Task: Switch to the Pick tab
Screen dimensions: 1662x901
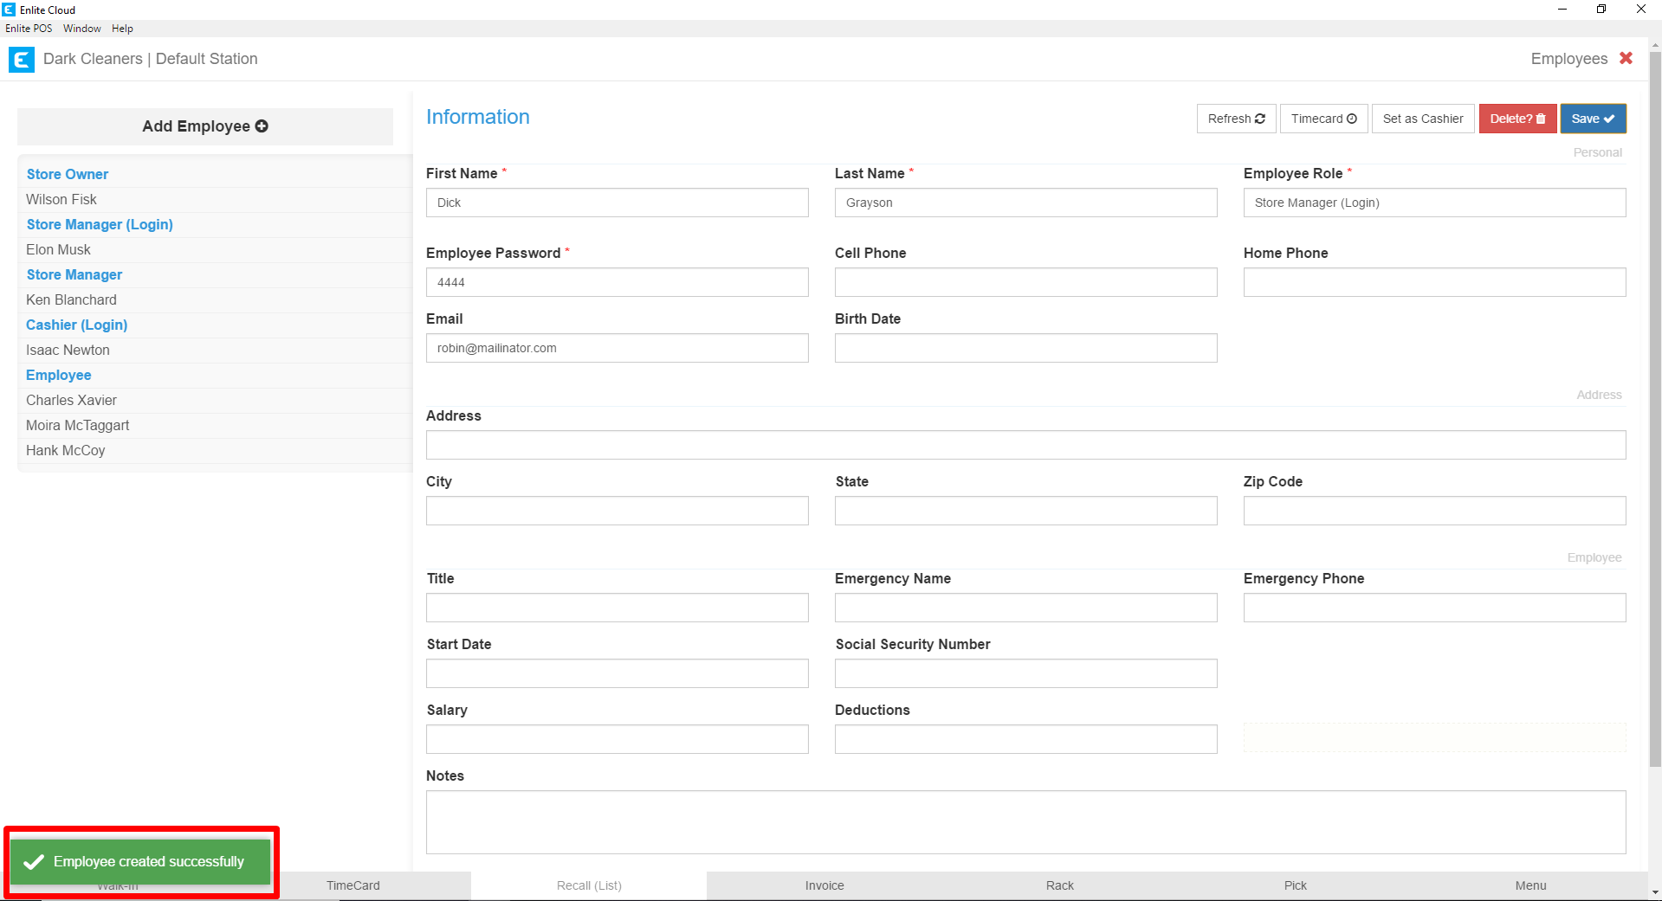Action: point(1296,885)
